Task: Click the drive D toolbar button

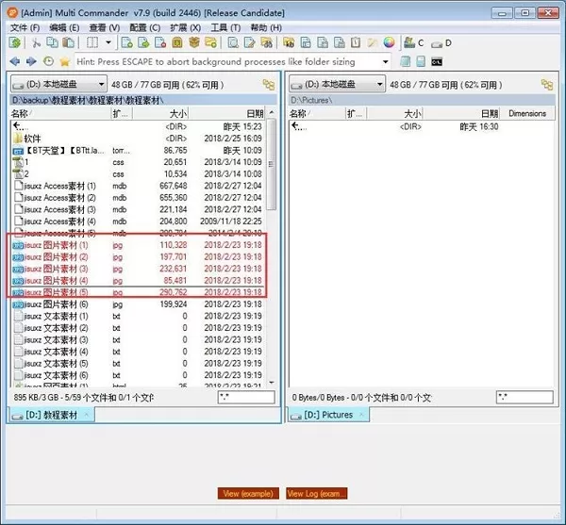Action: click(441, 43)
